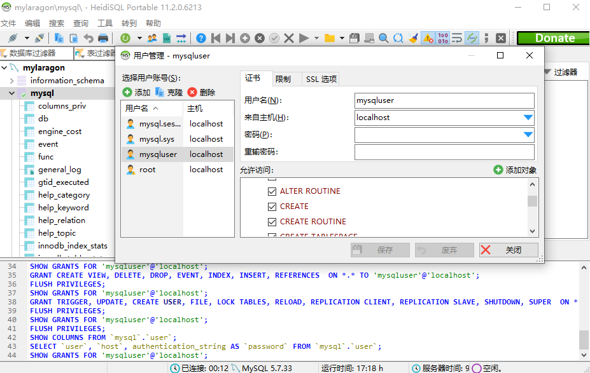Screen dimensions: 590x373
Task: Click the privileges list scroll up arrow
Action: pos(532,184)
